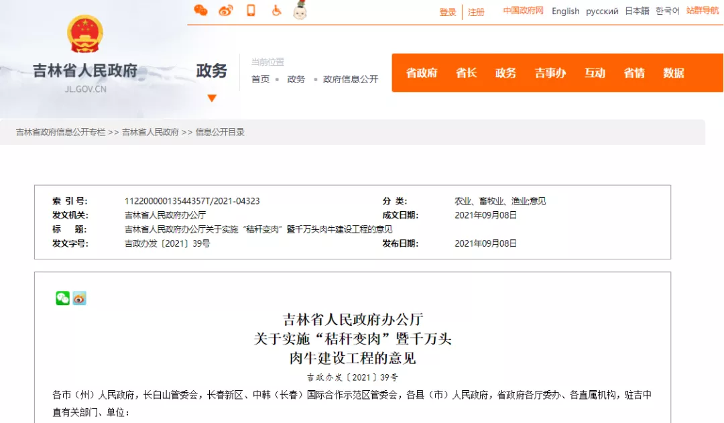Image resolution: width=724 pixels, height=423 pixels.
Task: Open the Weibo icon in top bar
Action: (x=226, y=10)
